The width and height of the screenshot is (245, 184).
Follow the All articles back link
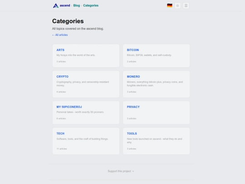60,35
